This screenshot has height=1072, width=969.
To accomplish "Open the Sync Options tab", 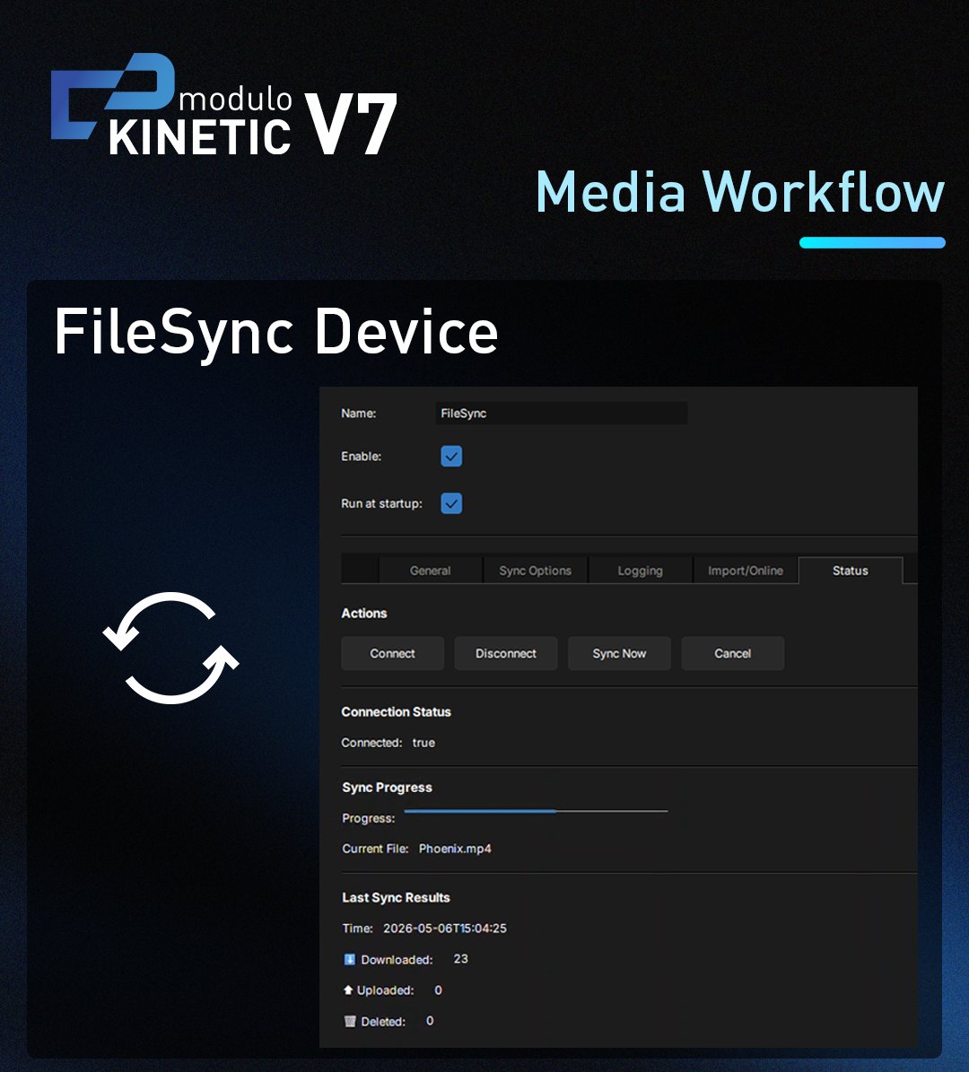I will [x=535, y=571].
